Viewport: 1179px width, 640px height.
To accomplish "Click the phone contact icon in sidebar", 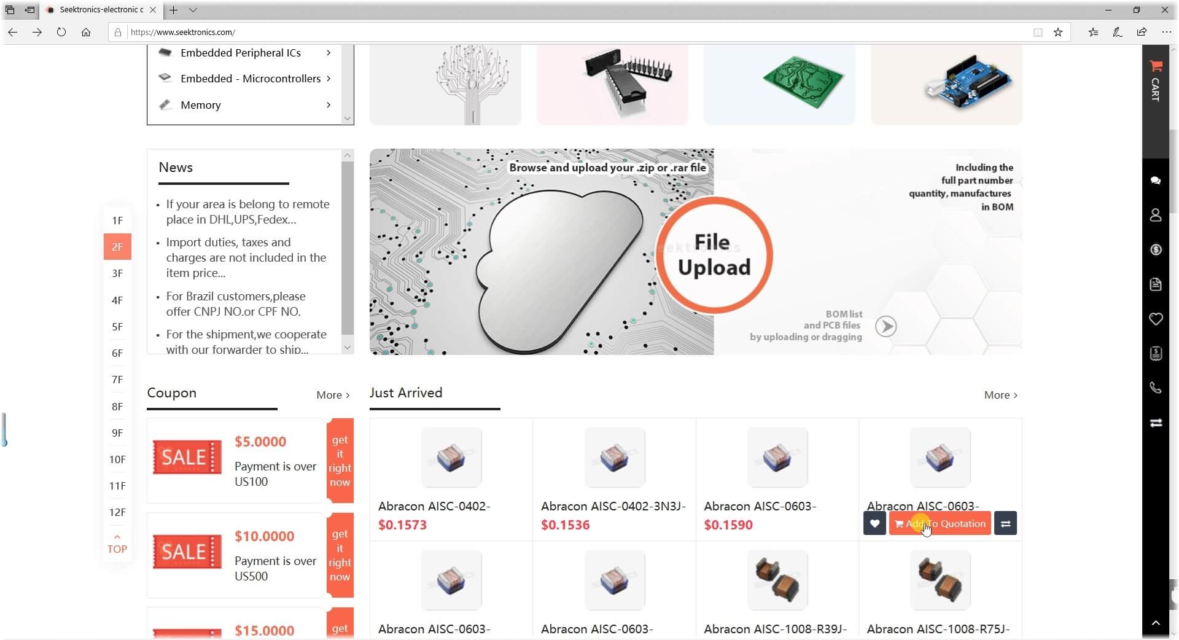I will point(1156,388).
